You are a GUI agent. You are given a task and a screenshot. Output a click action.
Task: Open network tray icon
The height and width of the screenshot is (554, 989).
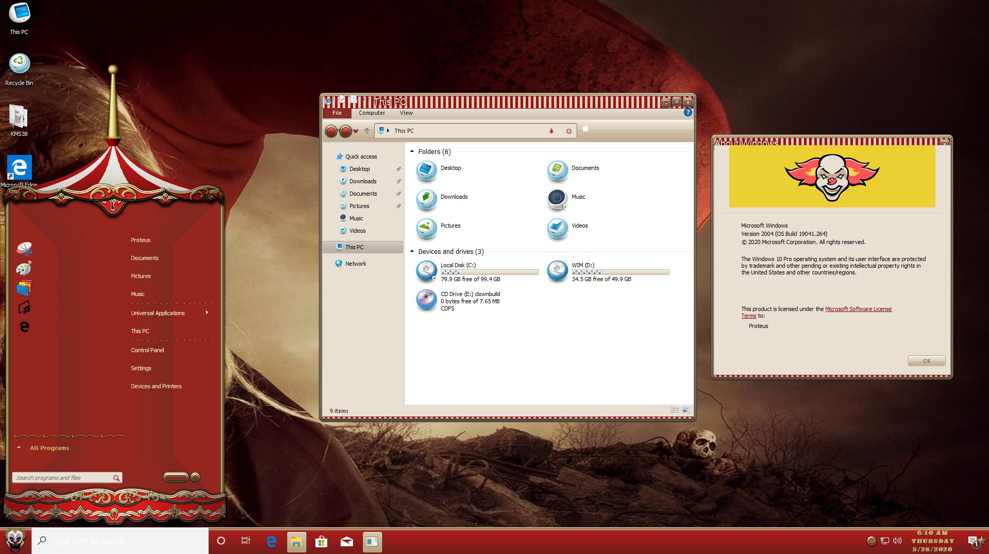coord(885,541)
